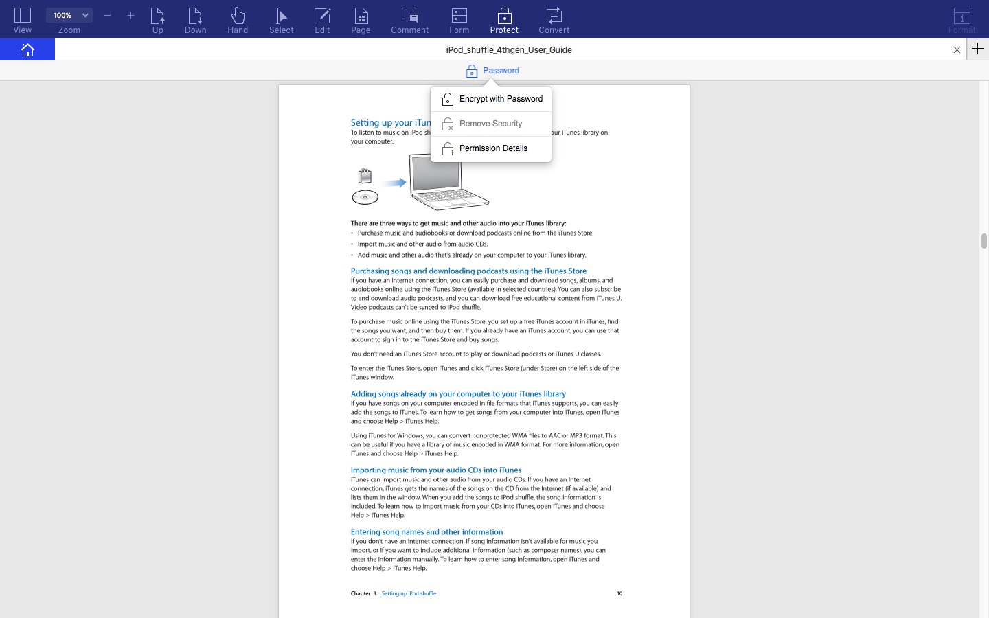
Task: Open the Form tools
Action: [x=459, y=20]
